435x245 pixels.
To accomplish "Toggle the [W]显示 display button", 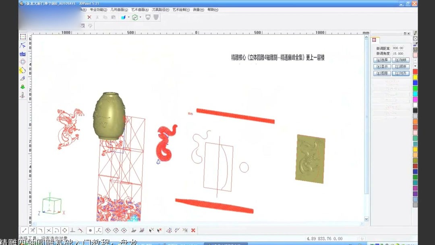I will [383, 66].
